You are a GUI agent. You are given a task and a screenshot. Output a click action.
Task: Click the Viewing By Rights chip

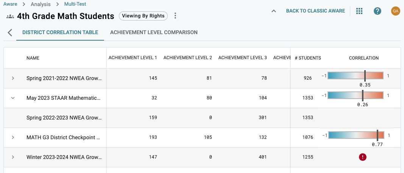pos(143,16)
